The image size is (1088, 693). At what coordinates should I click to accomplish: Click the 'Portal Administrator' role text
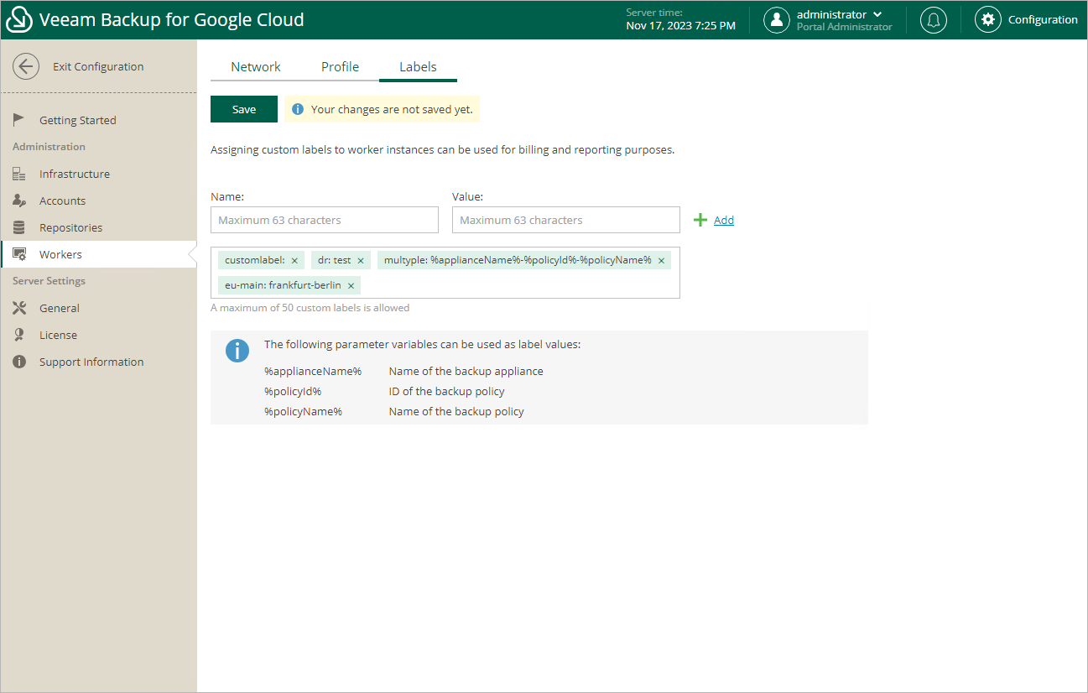click(845, 27)
